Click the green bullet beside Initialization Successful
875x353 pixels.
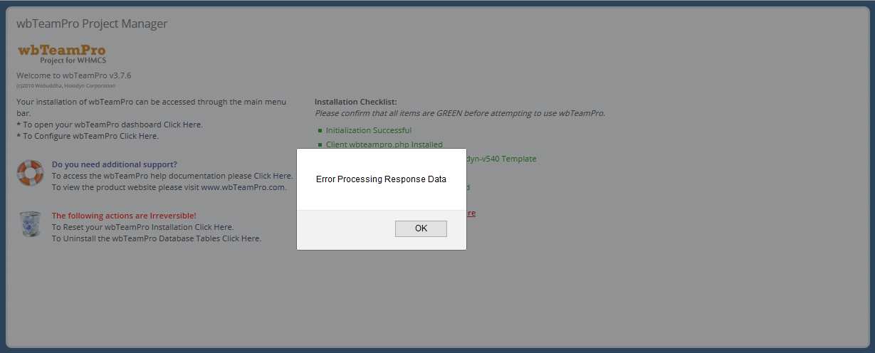coord(320,131)
